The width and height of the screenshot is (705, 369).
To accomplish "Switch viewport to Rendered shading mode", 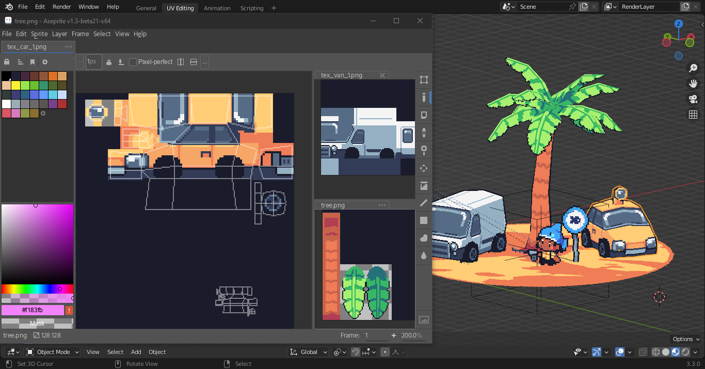I will pos(685,351).
